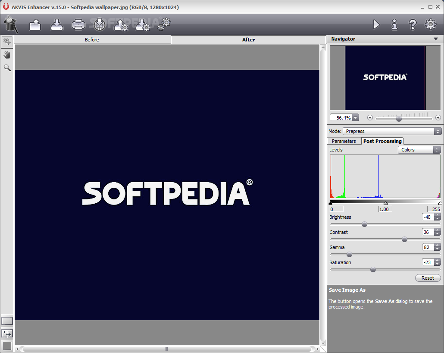Click the vertical scrollbar of image view
This screenshot has width=444, height=353.
coord(323,195)
